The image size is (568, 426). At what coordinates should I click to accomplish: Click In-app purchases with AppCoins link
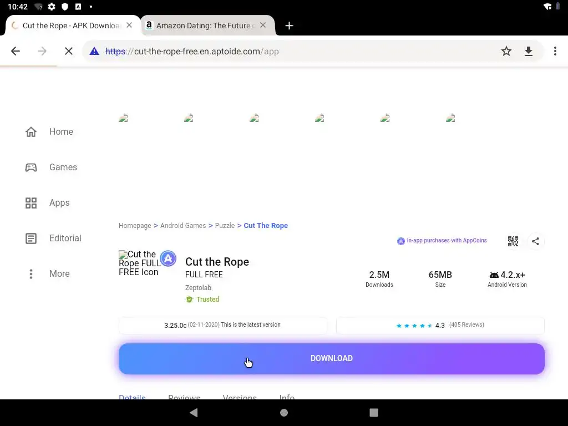[x=442, y=241]
